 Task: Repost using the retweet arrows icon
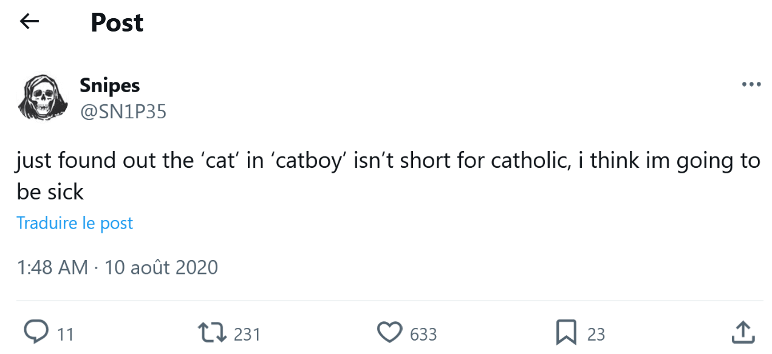[213, 332]
